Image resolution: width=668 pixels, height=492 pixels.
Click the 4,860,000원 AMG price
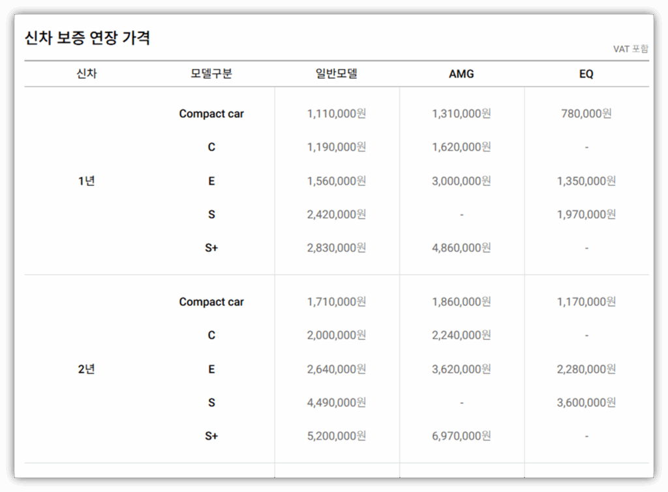pos(461,248)
